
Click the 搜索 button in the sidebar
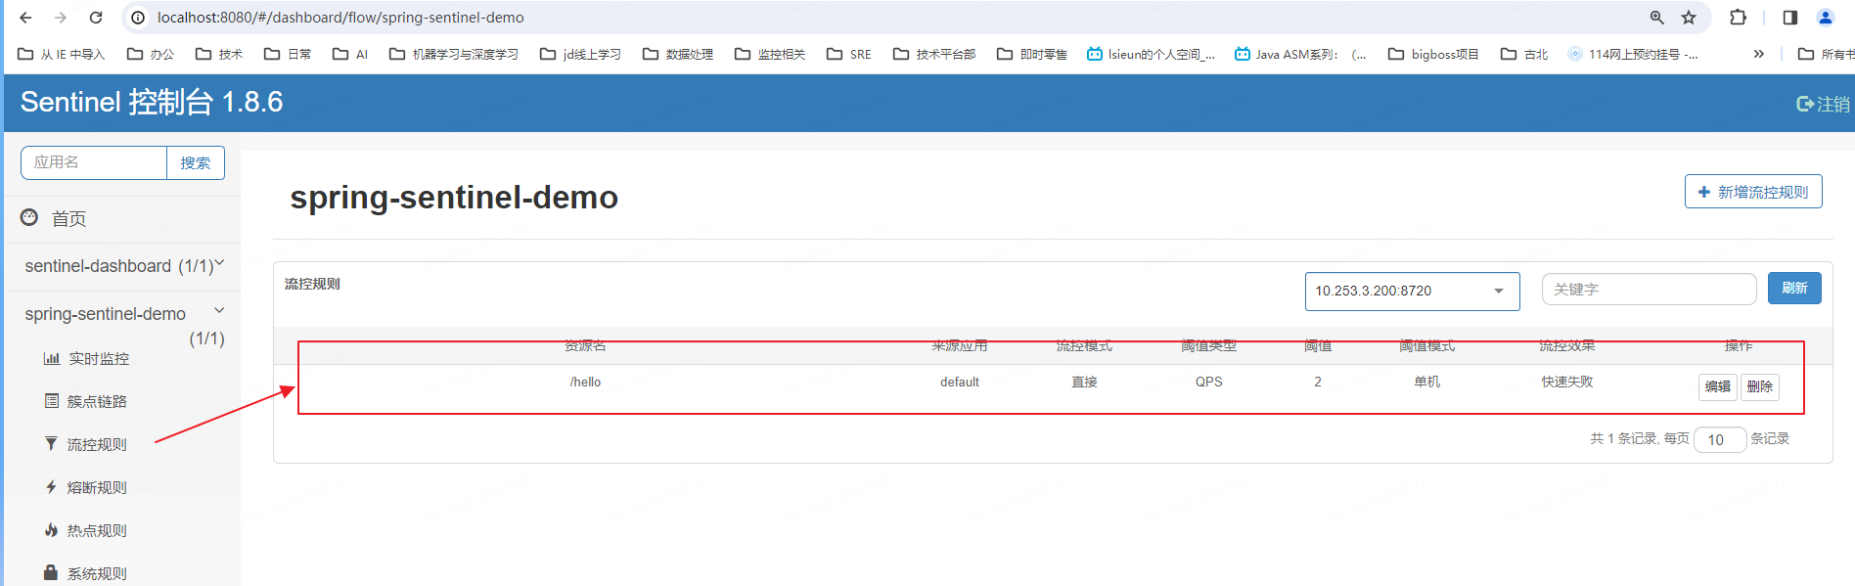pyautogui.click(x=196, y=162)
